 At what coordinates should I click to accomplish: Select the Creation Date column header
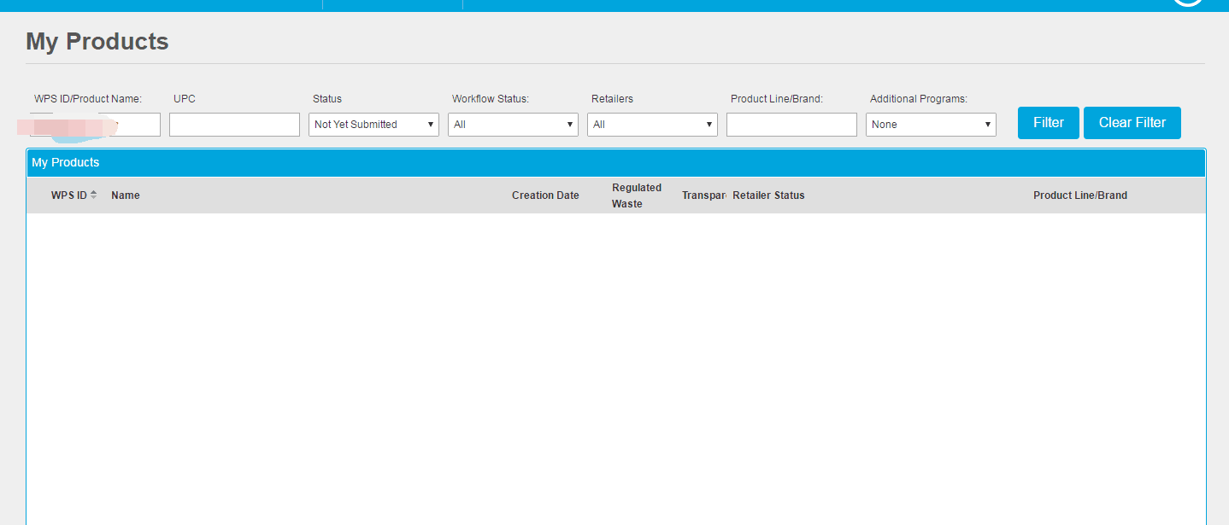545,195
